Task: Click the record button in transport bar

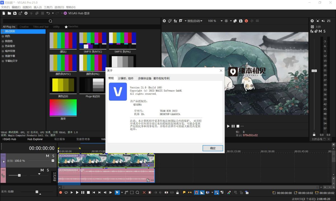Action: [60, 193]
